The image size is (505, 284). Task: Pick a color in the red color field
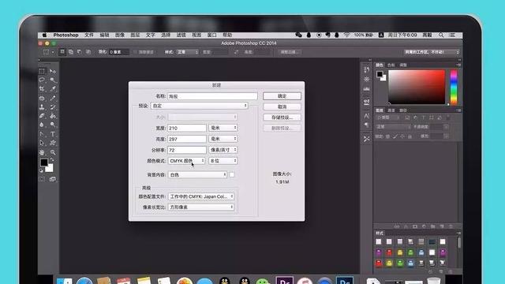click(417, 87)
